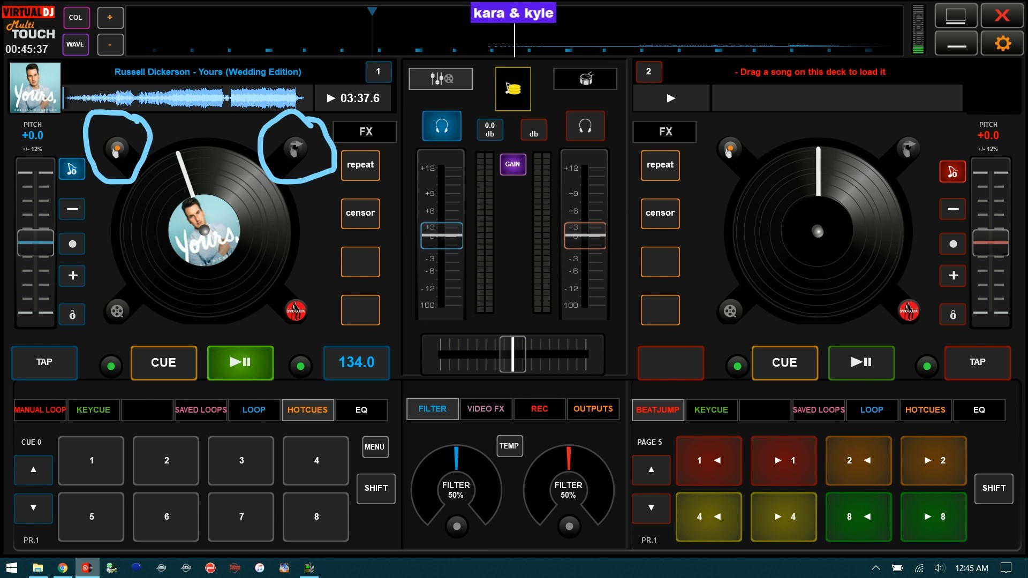The width and height of the screenshot is (1028, 578).
Task: Page down deck 1 cue pads arrow
Action: [x=33, y=508]
